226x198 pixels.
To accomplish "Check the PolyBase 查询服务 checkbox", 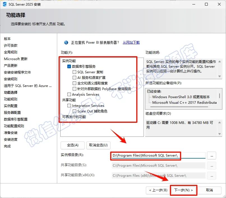I will (x=74, y=89).
